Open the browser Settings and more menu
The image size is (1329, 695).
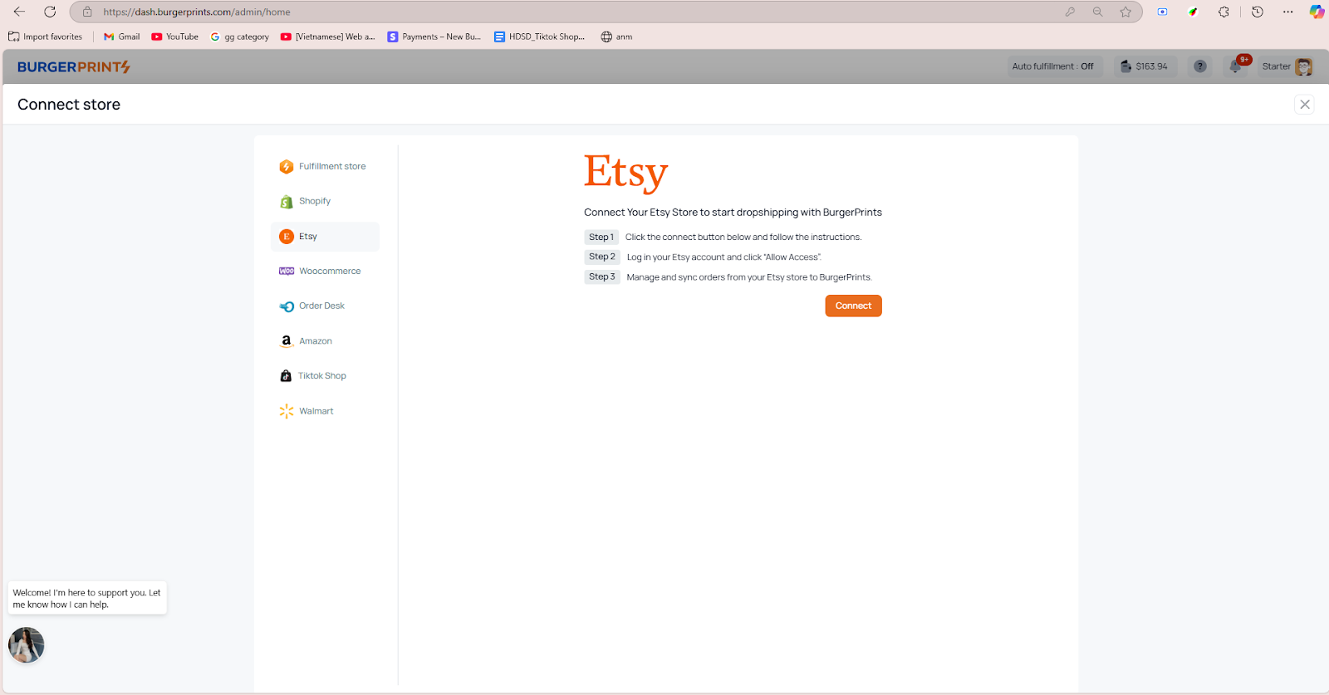1287,12
